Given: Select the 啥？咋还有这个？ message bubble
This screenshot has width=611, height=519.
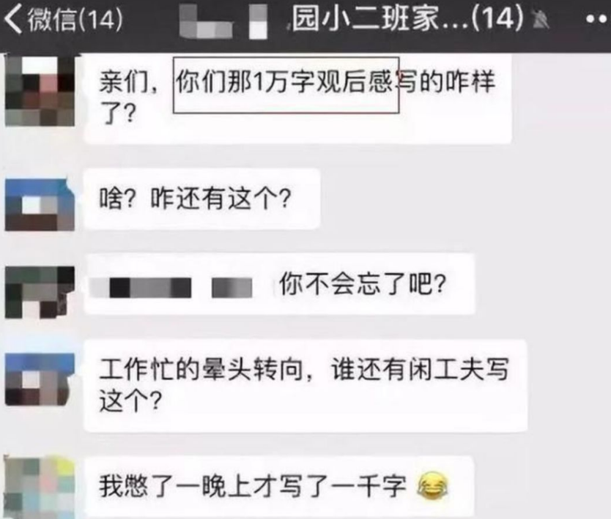Looking at the screenshot, I should click(x=202, y=199).
